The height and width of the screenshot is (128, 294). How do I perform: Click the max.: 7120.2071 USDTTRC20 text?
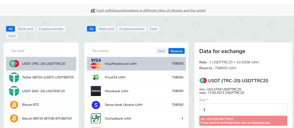[222, 93]
